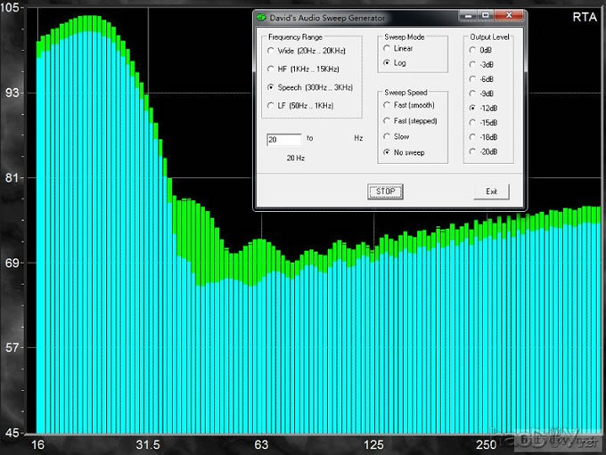The width and height of the screenshot is (606, 455).
Task: Select Speech (300Hz..3KHz) frequency range
Action: (271, 88)
